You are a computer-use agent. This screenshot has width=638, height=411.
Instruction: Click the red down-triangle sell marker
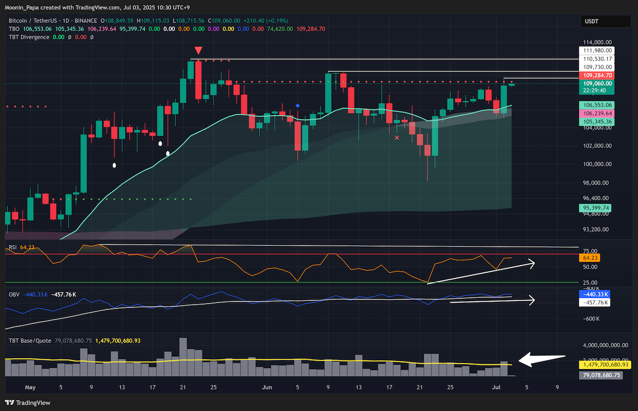click(x=198, y=51)
